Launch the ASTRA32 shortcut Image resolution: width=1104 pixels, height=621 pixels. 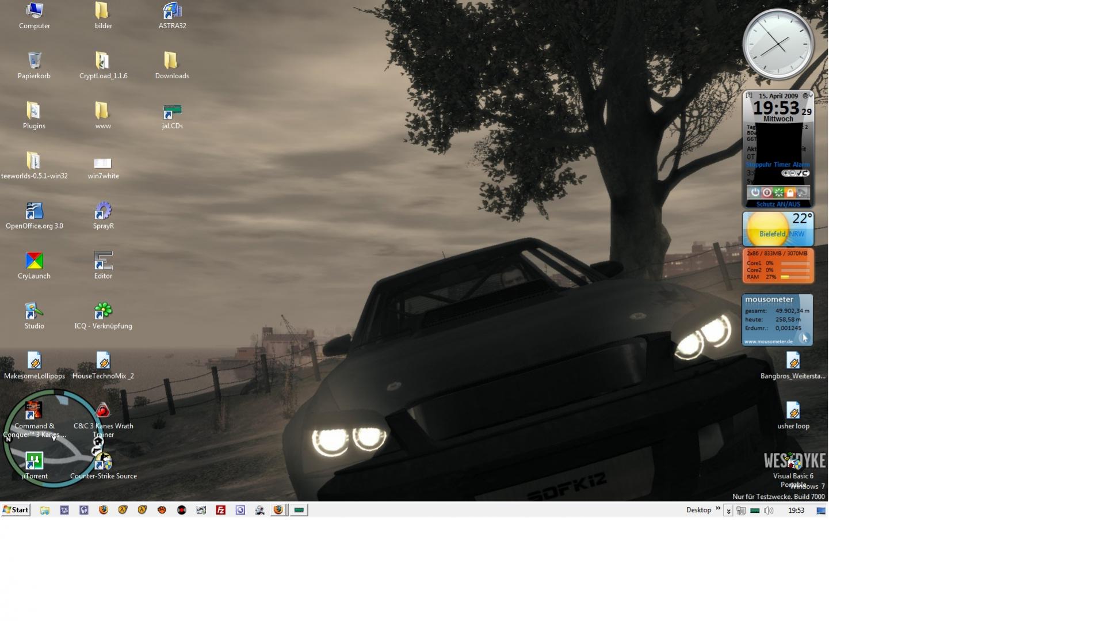[x=172, y=16]
